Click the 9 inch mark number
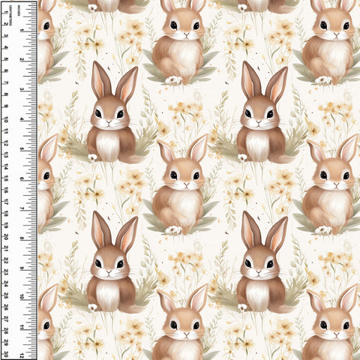The image size is (360, 360). [x=22, y=268]
